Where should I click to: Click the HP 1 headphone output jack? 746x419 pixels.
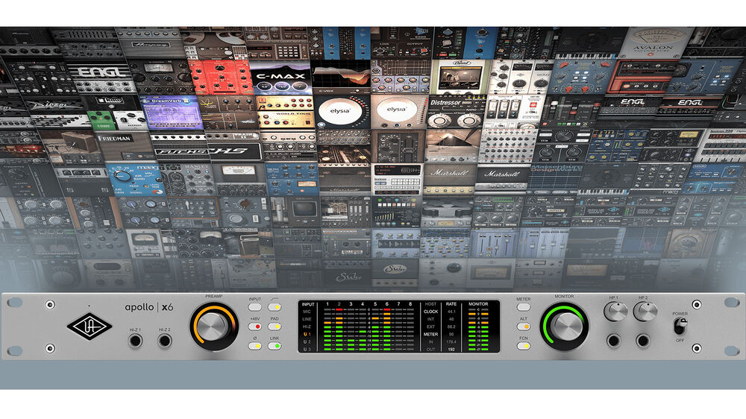tap(614, 341)
